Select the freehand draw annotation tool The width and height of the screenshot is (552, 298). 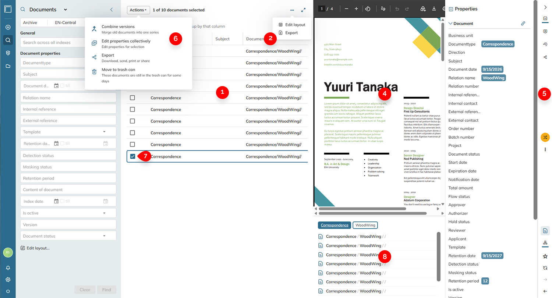[x=383, y=9]
